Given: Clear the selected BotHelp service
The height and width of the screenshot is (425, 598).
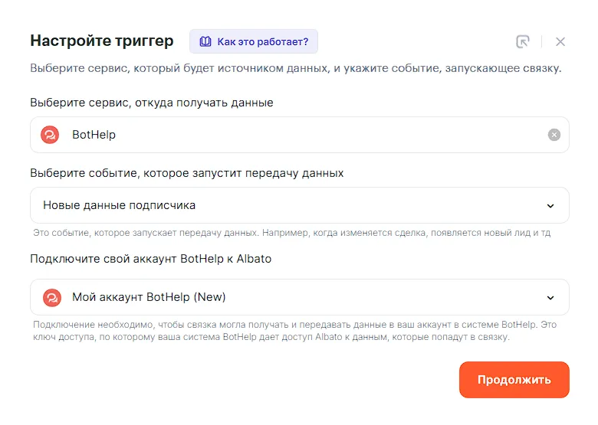Looking at the screenshot, I should [554, 135].
